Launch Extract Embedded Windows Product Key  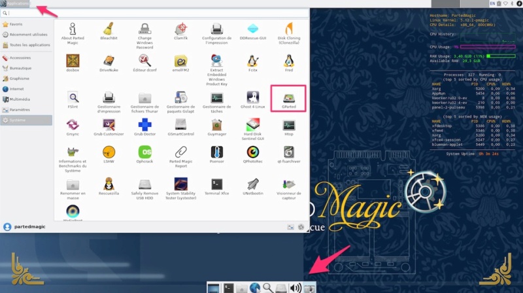[x=217, y=70]
